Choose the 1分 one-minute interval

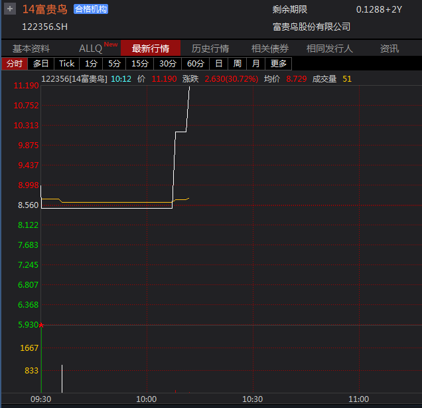point(91,64)
